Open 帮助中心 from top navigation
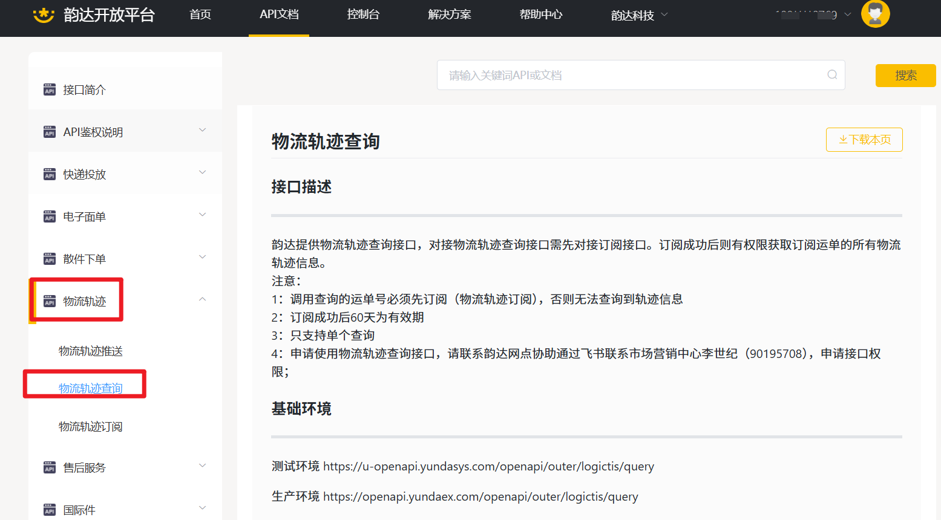 tap(541, 15)
